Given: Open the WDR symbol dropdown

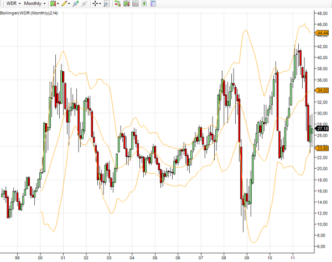Looking at the screenshot, I should click(x=13, y=3).
